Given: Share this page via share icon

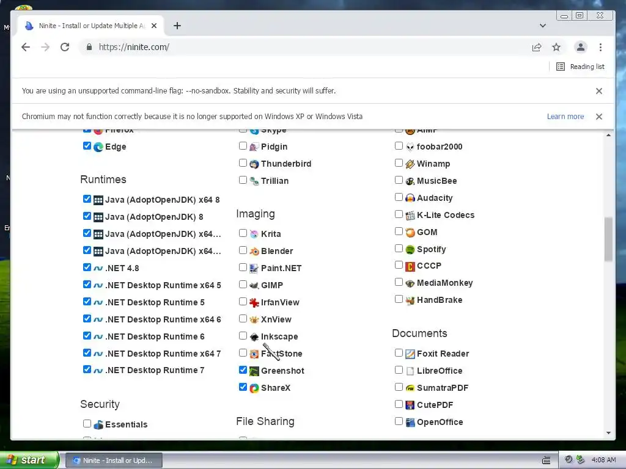Looking at the screenshot, I should click(537, 47).
